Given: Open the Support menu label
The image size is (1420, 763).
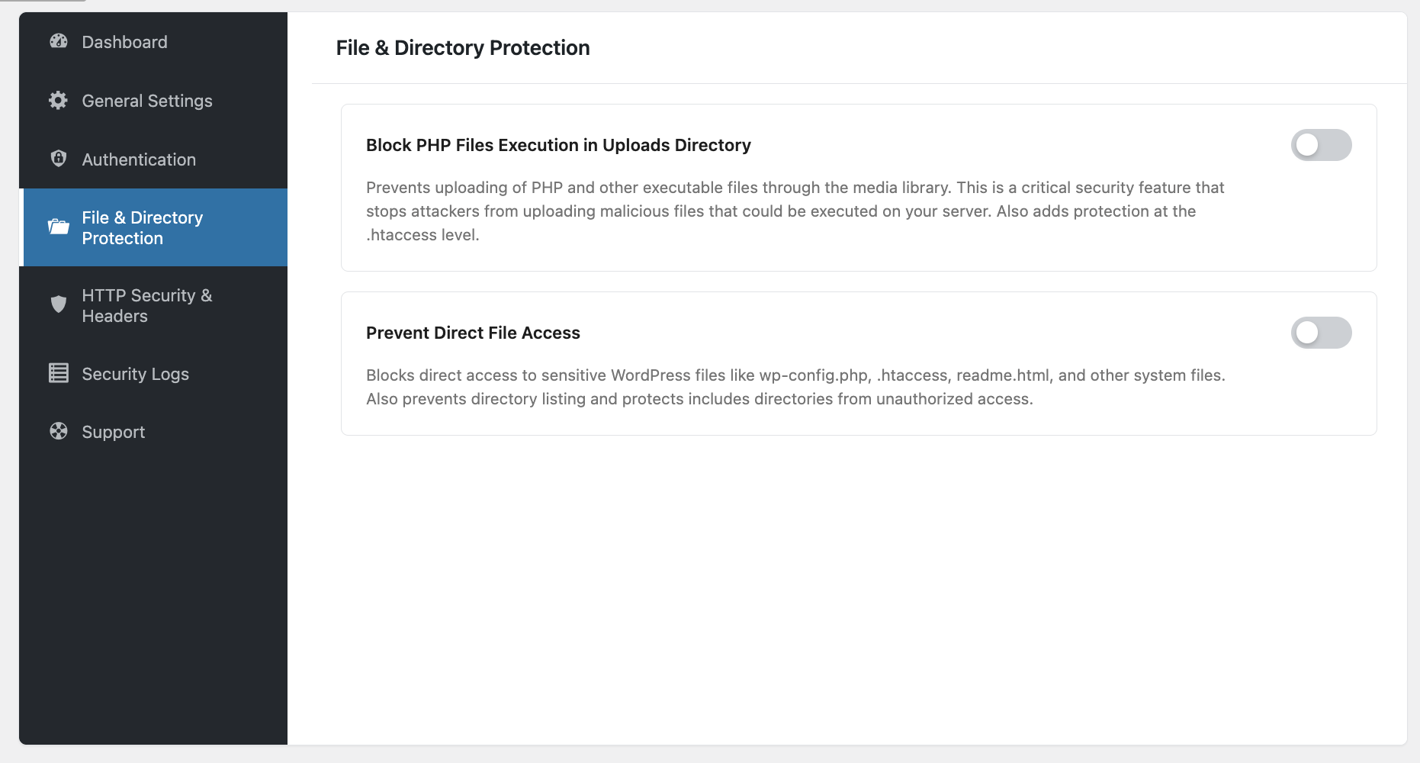Looking at the screenshot, I should pyautogui.click(x=114, y=432).
